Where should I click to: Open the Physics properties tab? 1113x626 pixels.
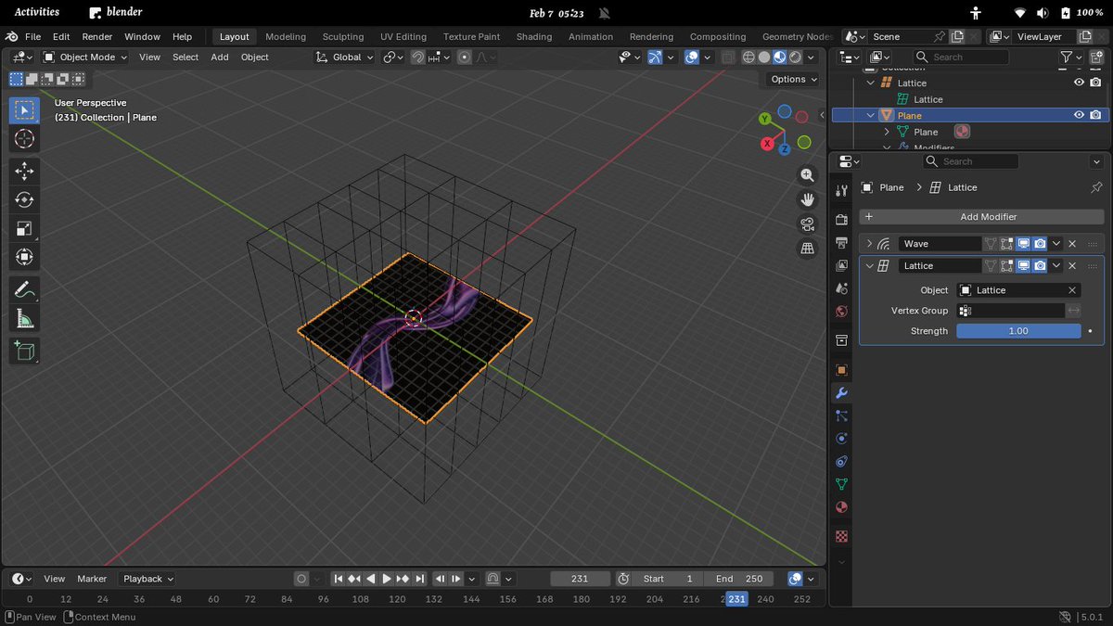pyautogui.click(x=841, y=439)
